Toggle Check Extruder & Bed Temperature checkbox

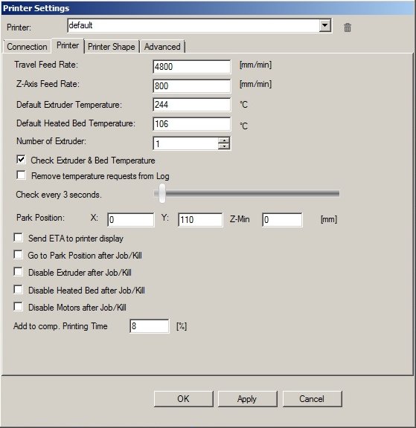click(21, 160)
